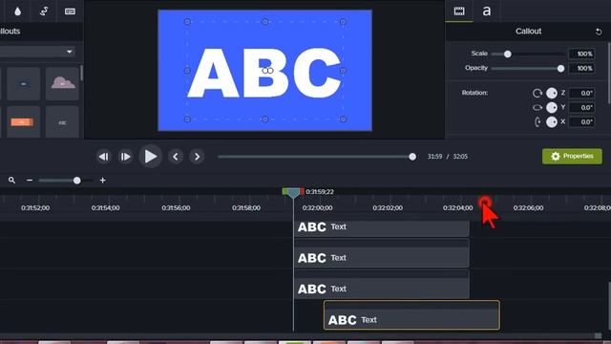Select the orange rectangle callout thumbnail
Screen dimensions: 611x344
pyautogui.click(x=22, y=122)
